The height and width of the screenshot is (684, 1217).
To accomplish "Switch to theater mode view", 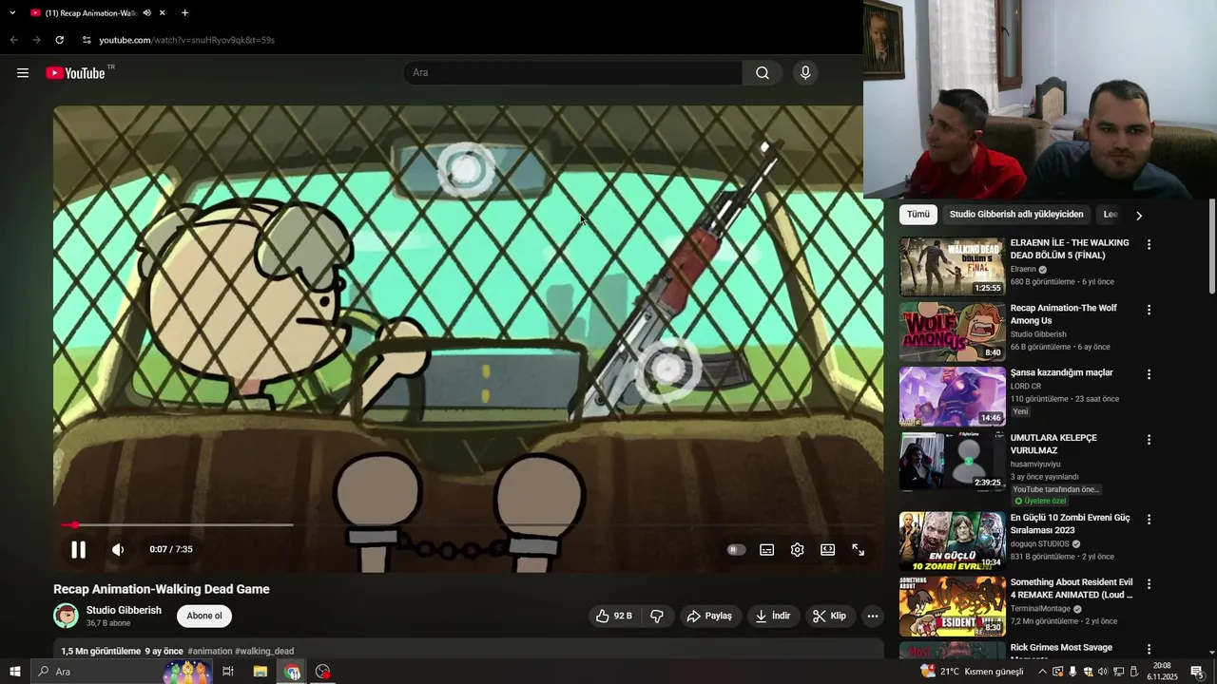I will 827,549.
